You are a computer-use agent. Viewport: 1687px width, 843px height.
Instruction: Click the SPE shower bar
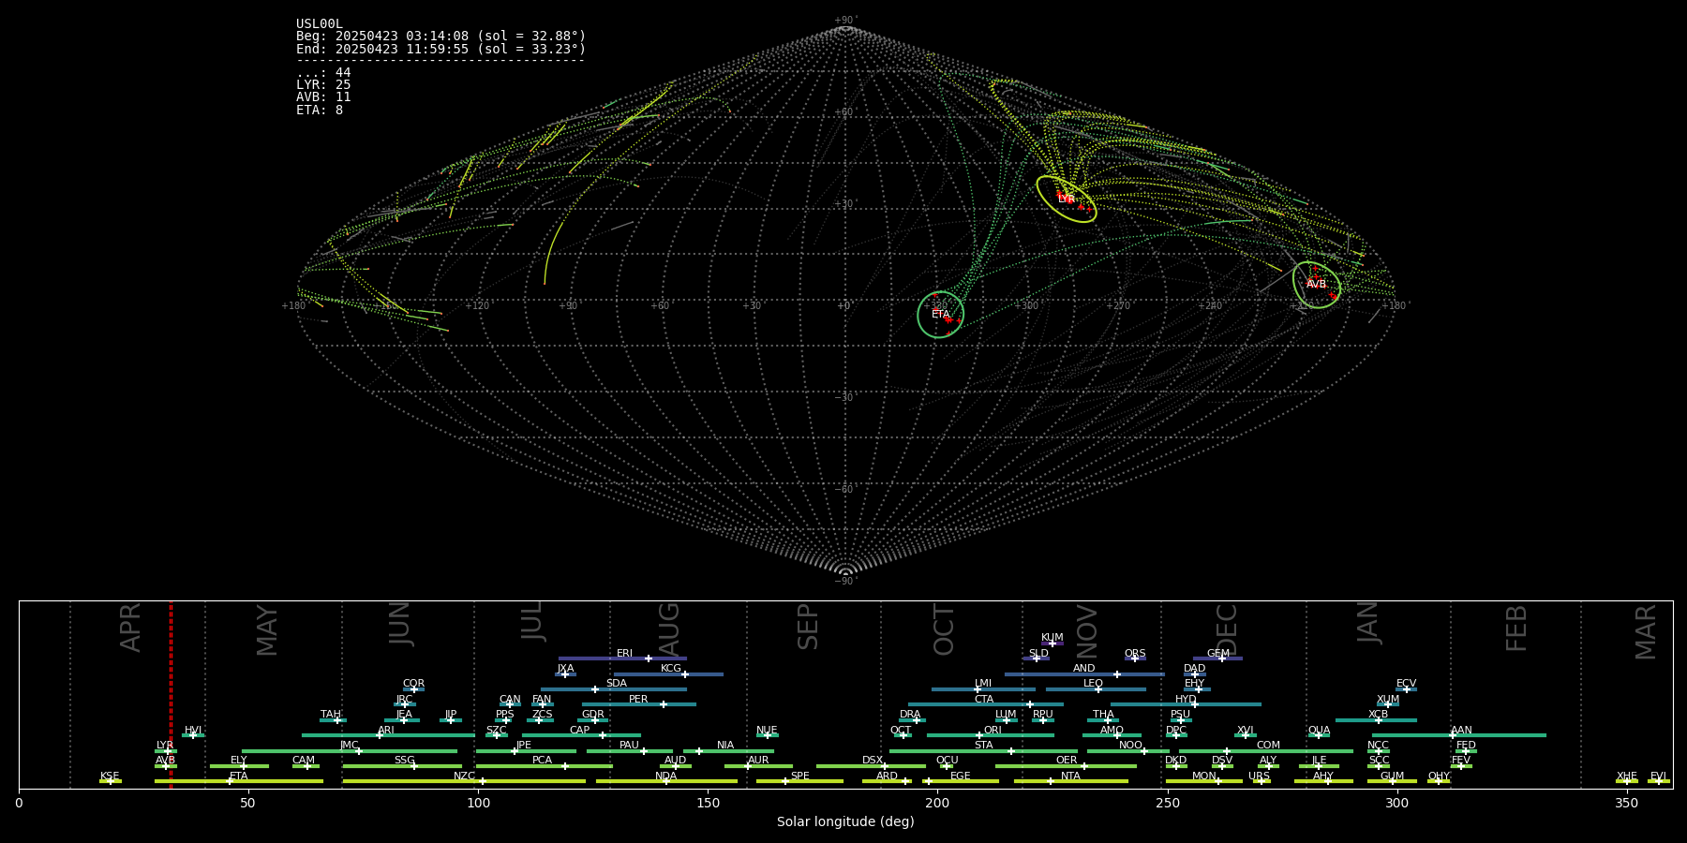click(x=799, y=781)
